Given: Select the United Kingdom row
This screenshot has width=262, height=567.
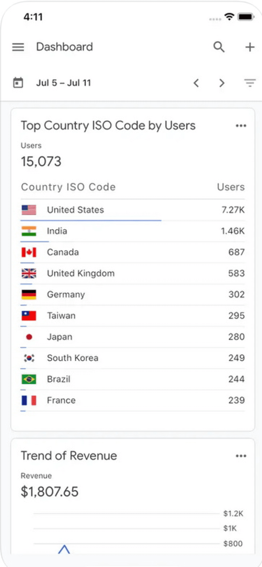Looking at the screenshot, I should (133, 273).
